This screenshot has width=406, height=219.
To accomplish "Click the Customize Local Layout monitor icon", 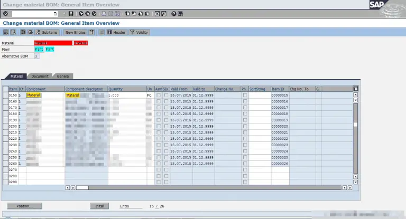I will click(x=181, y=13).
